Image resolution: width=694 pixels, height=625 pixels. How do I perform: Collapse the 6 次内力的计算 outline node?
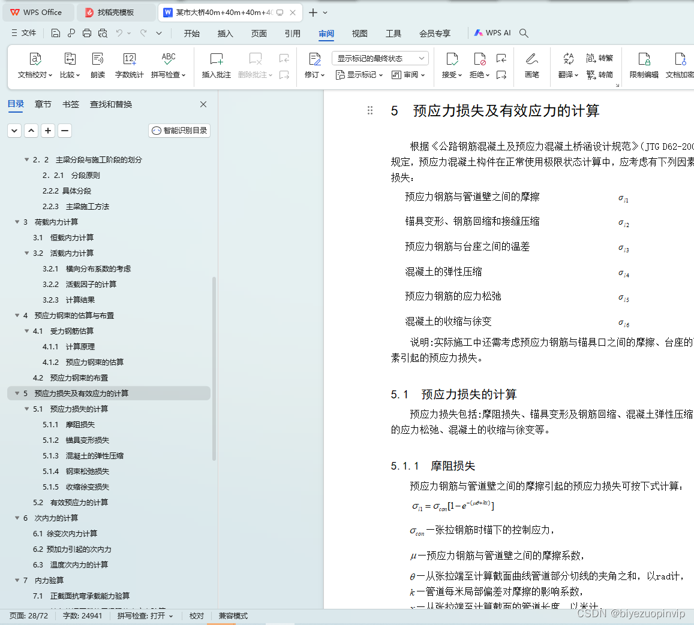point(17,518)
